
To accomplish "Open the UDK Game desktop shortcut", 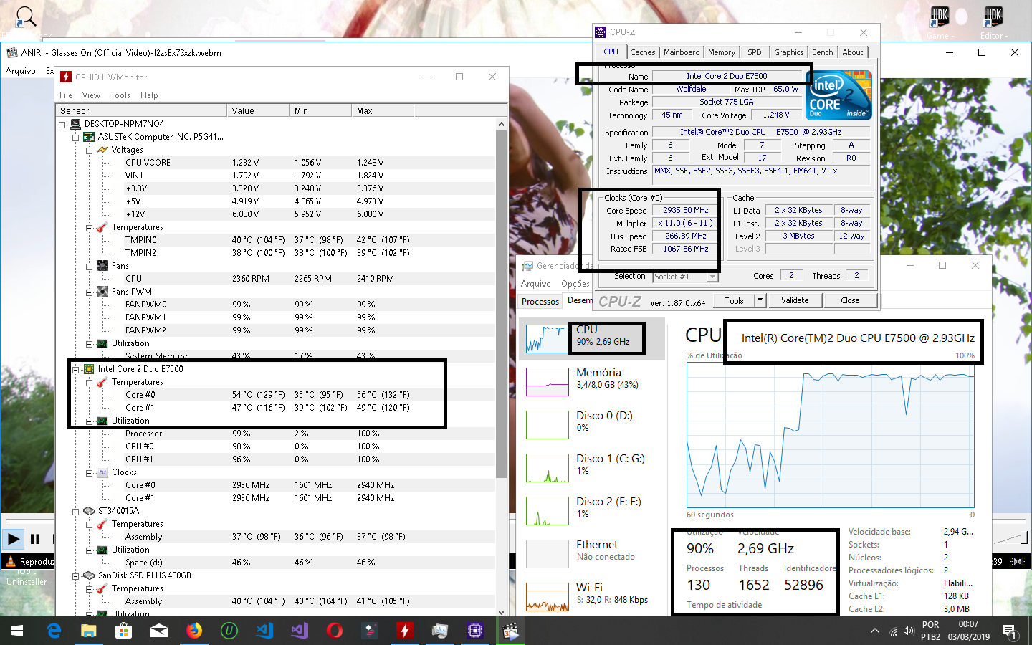I will 939,21.
